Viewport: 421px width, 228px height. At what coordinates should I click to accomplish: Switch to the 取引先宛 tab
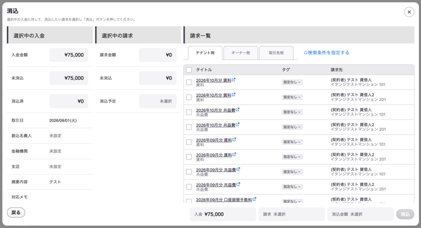point(276,53)
